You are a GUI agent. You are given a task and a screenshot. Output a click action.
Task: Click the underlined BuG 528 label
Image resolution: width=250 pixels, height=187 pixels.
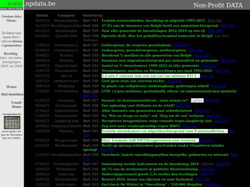(91, 91)
